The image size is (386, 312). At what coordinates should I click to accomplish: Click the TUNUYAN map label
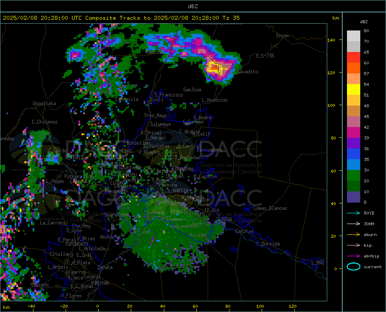100,283
